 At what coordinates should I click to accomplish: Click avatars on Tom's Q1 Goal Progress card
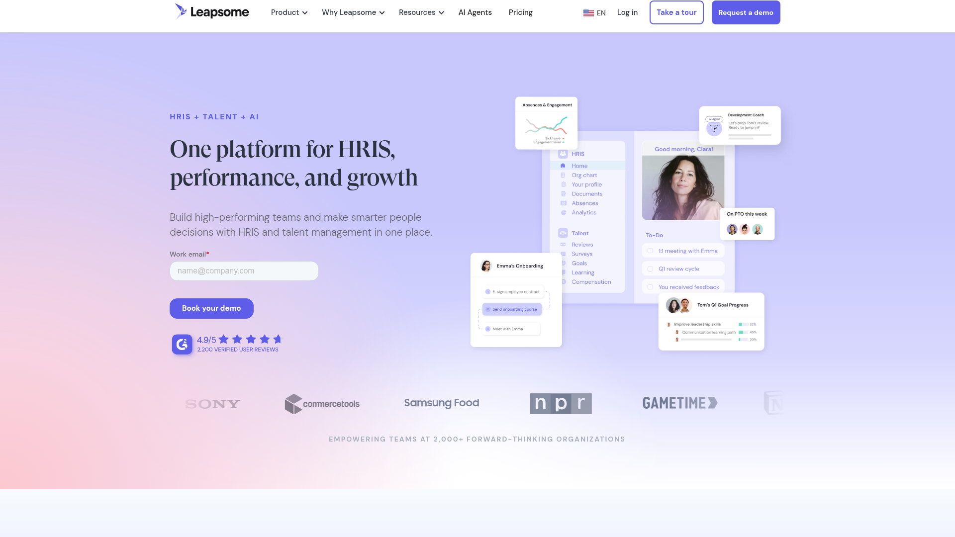pyautogui.click(x=679, y=305)
